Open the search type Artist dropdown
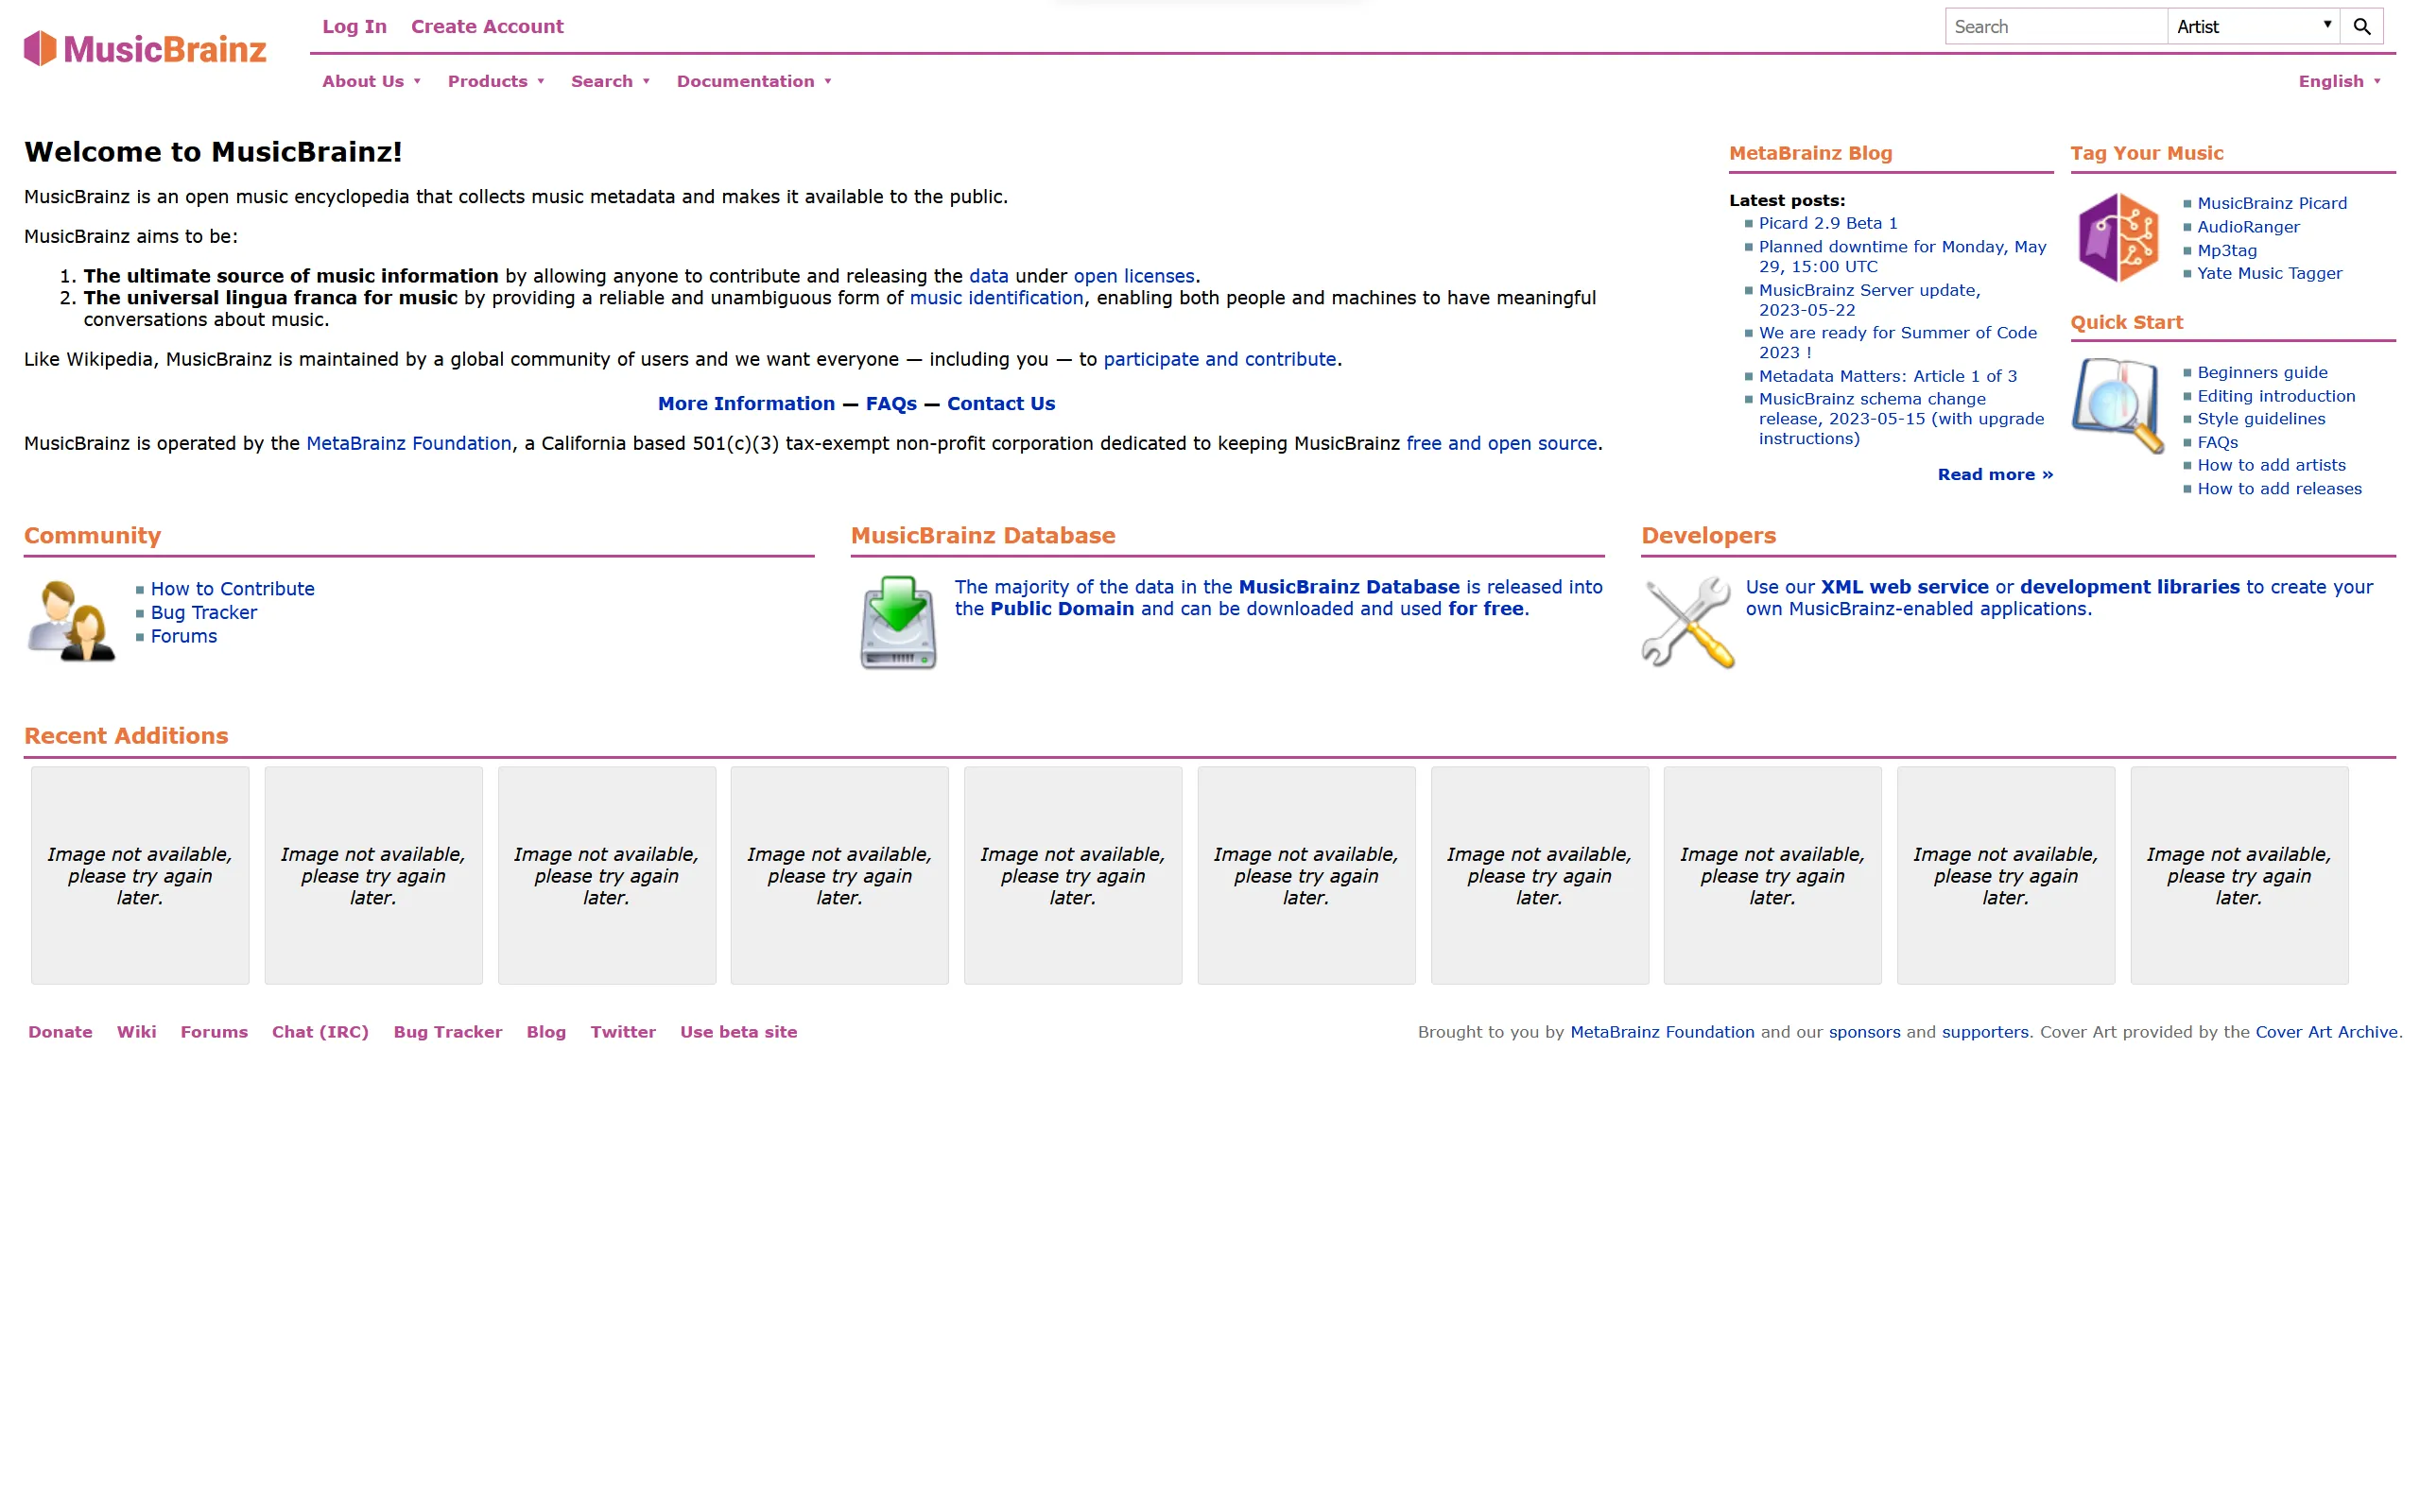 tap(2252, 27)
